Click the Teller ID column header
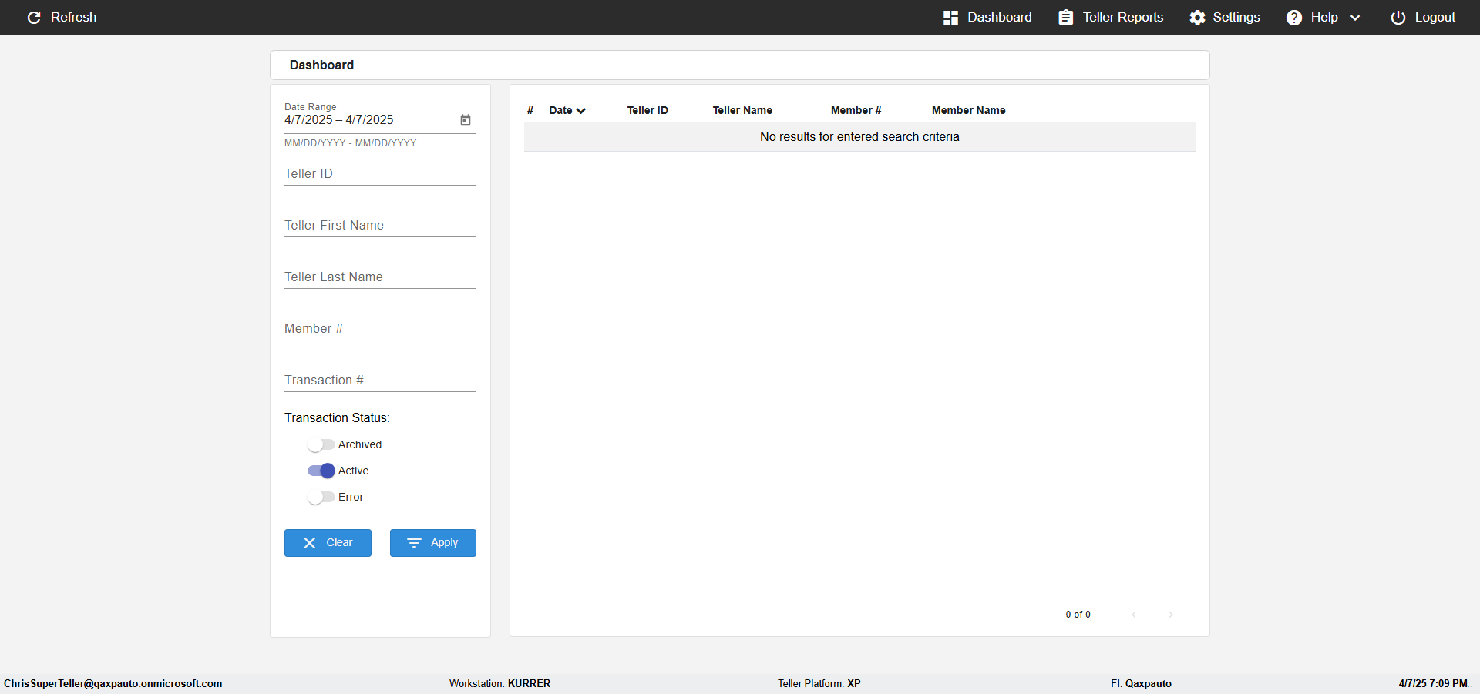The width and height of the screenshot is (1480, 694). (x=647, y=111)
